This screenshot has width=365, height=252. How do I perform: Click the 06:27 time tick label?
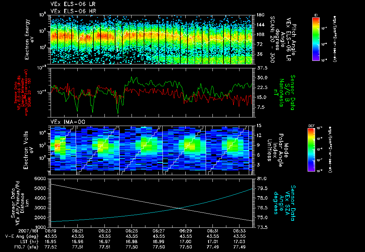click(159, 231)
